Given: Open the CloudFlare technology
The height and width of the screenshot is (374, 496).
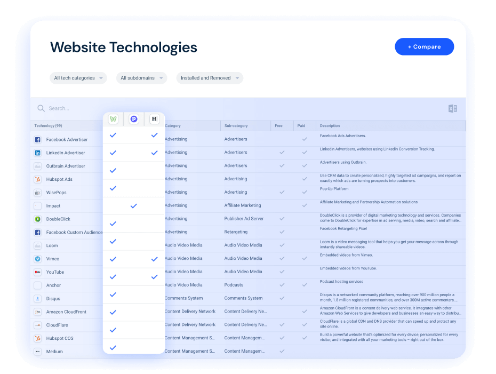Looking at the screenshot, I should pos(57,325).
